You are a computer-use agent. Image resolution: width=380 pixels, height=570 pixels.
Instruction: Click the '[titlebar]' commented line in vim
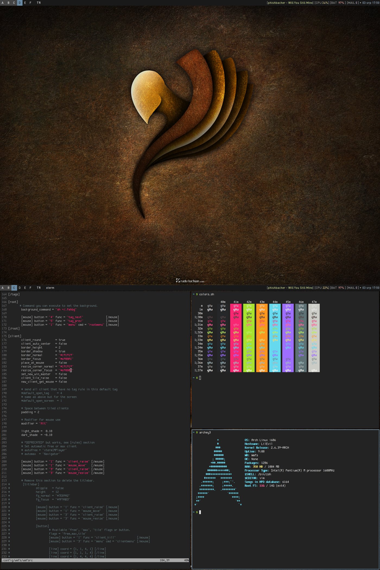click(x=31, y=484)
